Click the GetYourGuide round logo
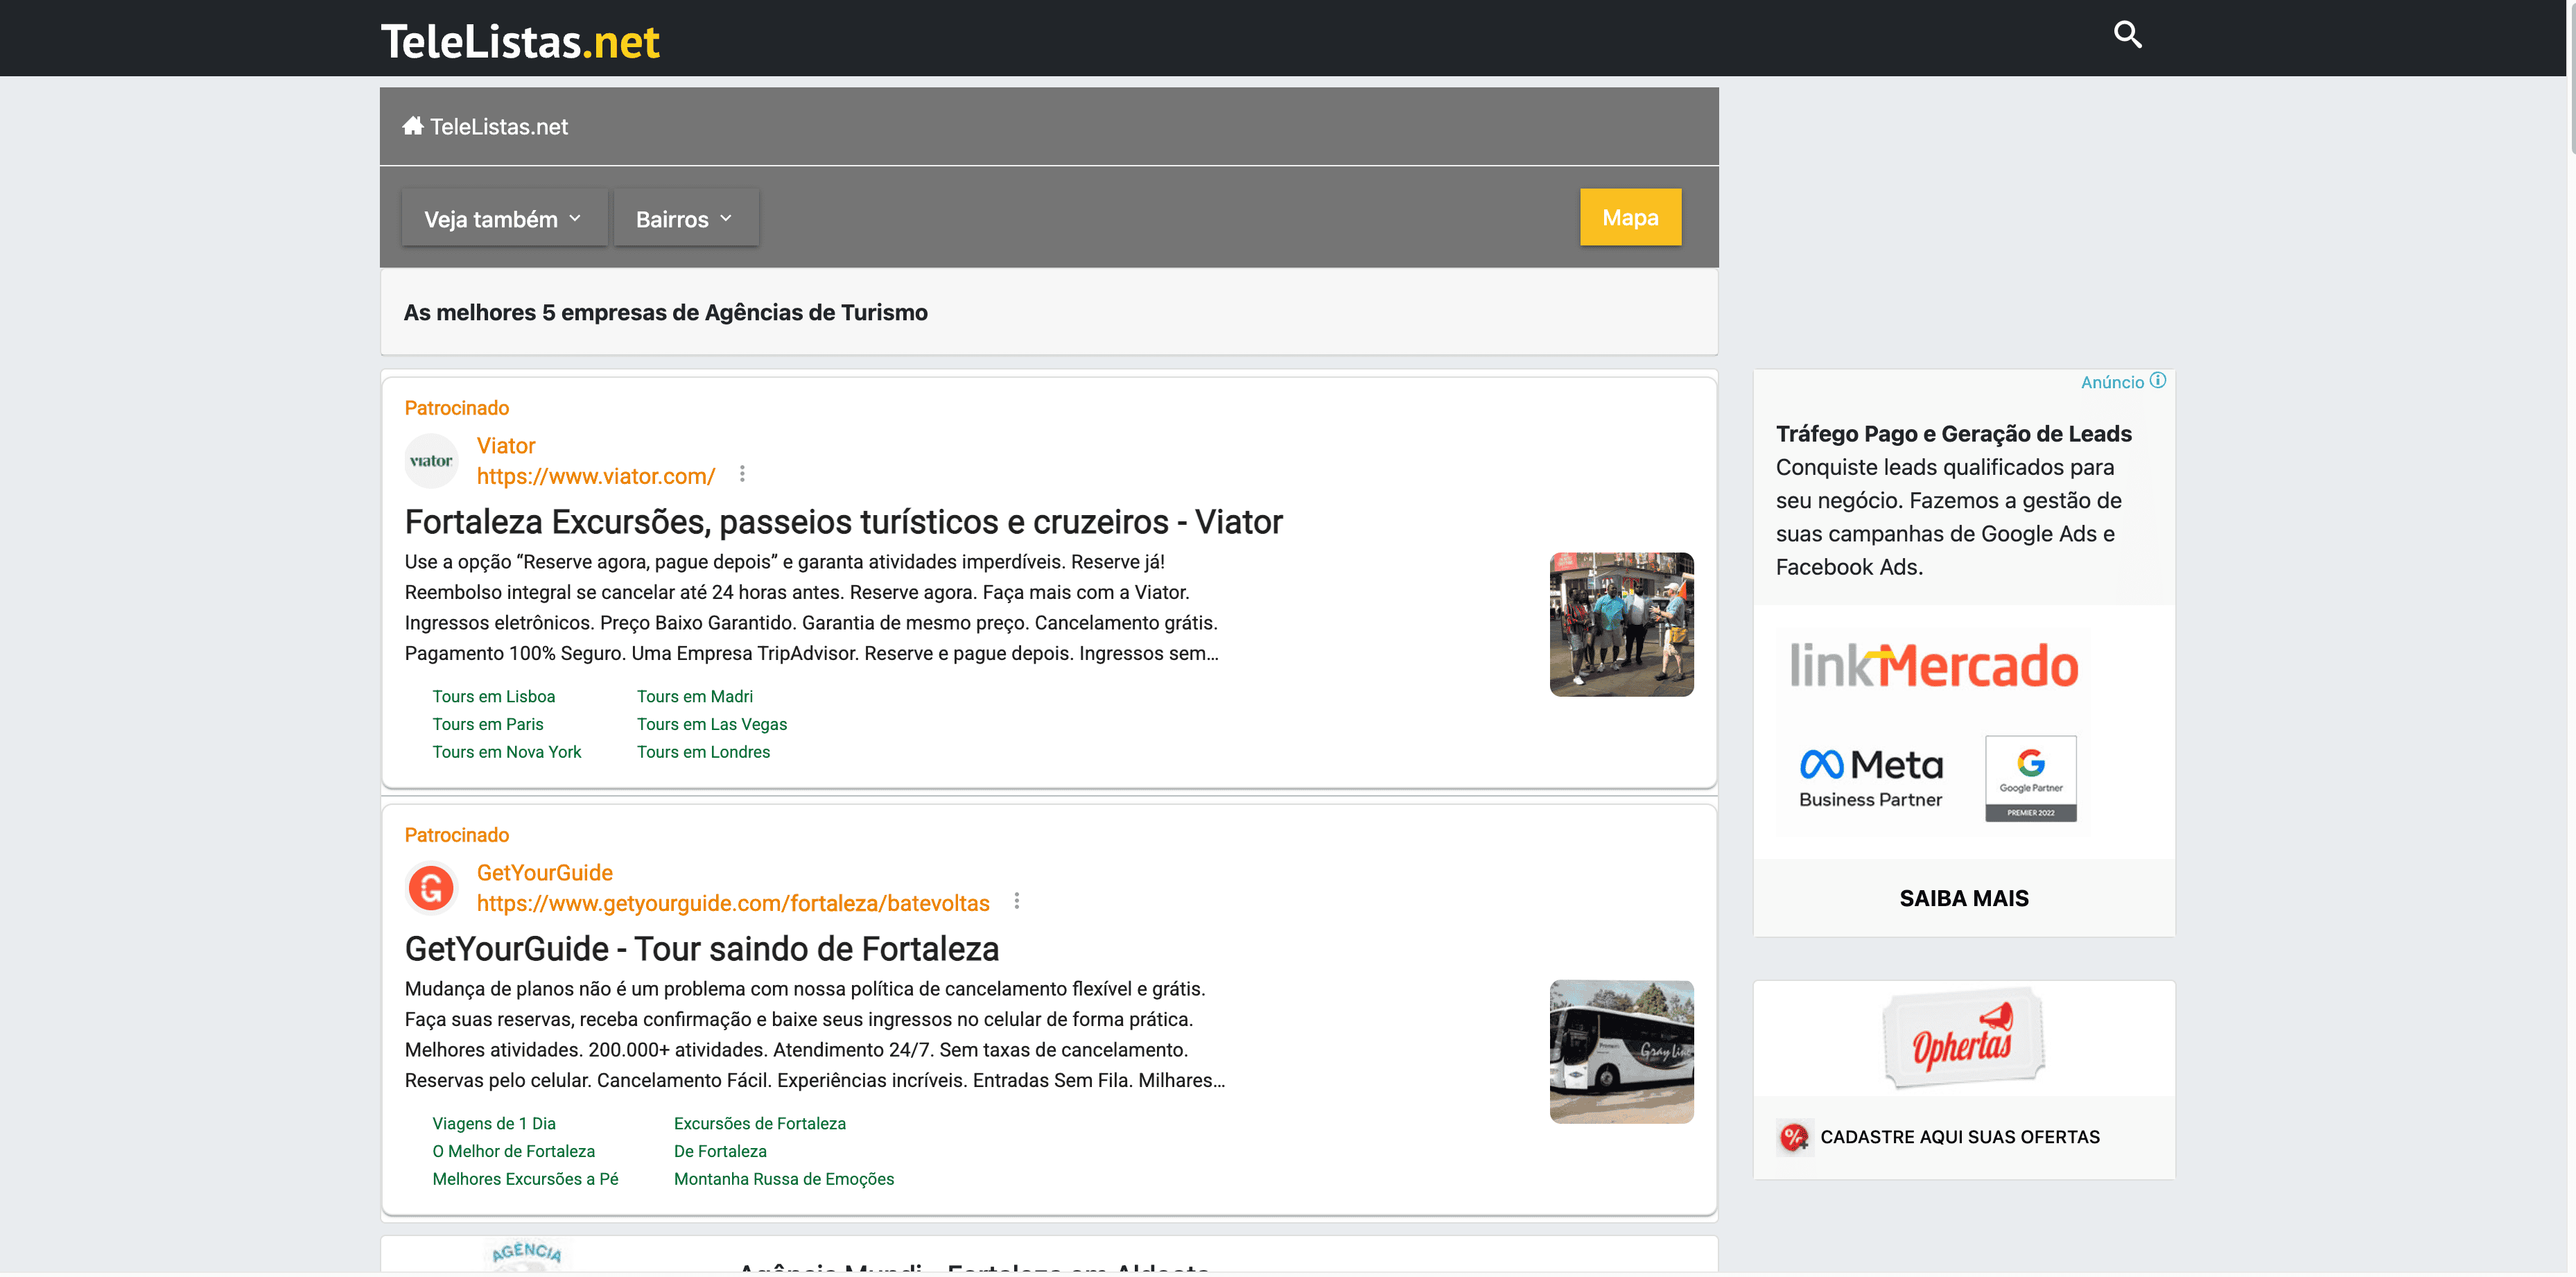This screenshot has width=2576, height=1277. [431, 888]
